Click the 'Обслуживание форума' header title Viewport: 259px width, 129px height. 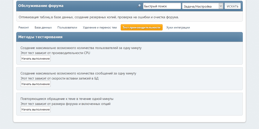41,6
